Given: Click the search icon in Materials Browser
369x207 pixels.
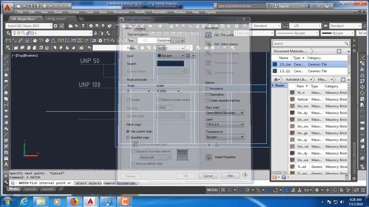Looking at the screenshot, I should point(346,44).
